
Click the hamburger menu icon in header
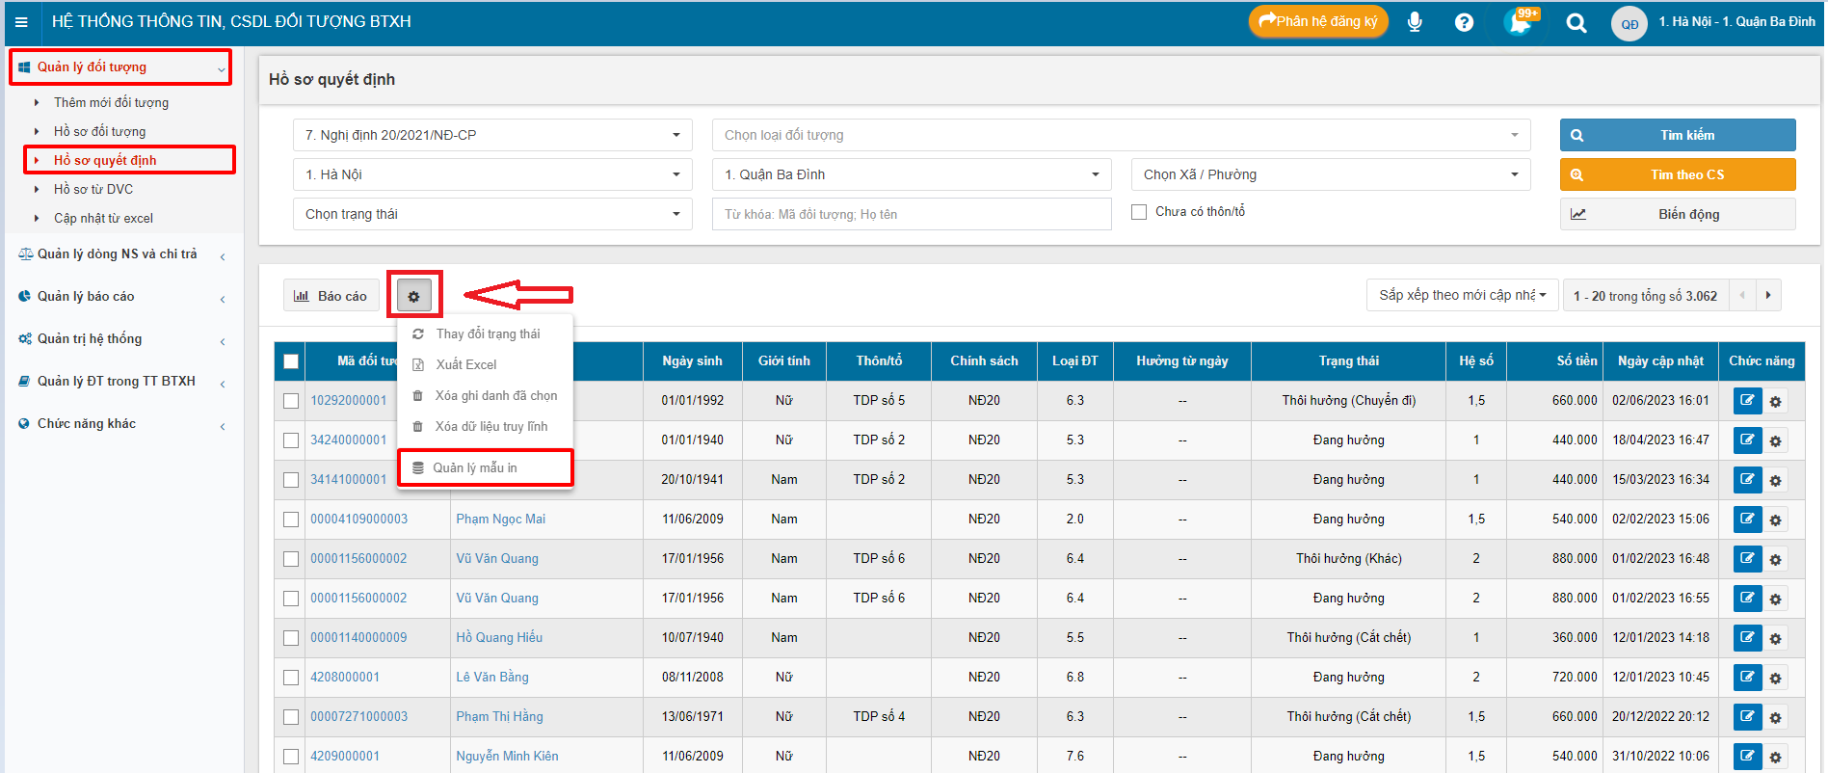pos(21,22)
